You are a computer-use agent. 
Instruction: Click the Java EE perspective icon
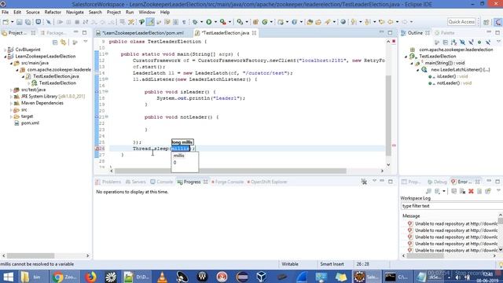point(497,22)
